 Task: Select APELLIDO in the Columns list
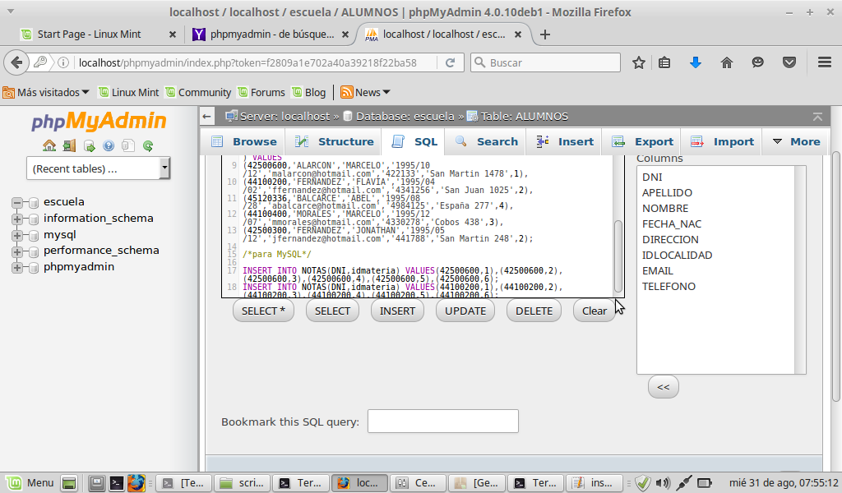tap(667, 192)
